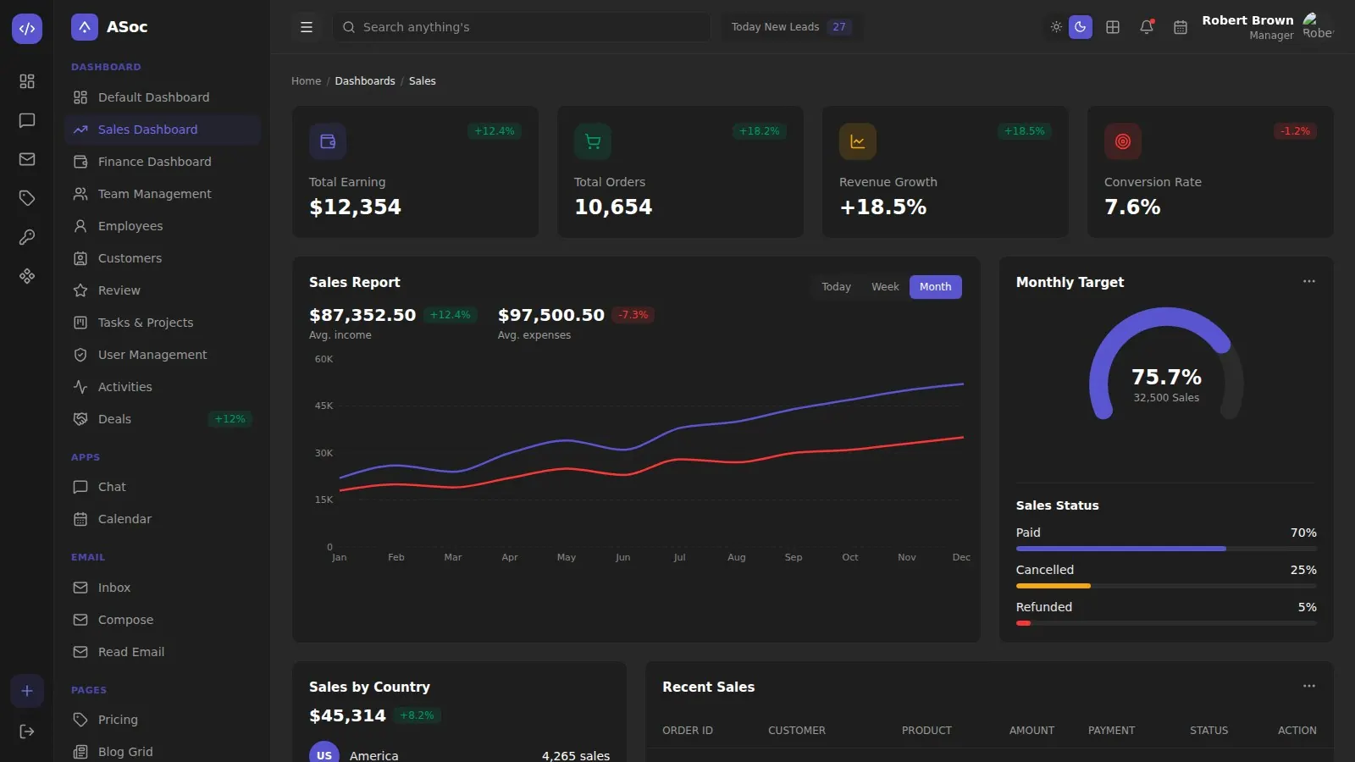Viewport: 1355px width, 762px height.
Task: Open Blog Grid in the sidebar
Action: point(162,752)
